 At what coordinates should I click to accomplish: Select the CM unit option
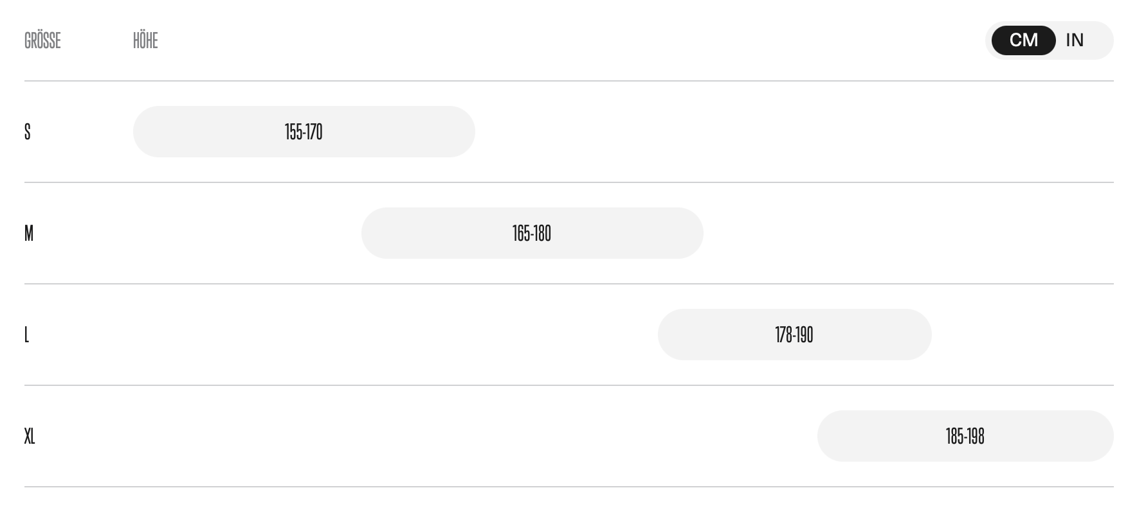coord(1023,40)
